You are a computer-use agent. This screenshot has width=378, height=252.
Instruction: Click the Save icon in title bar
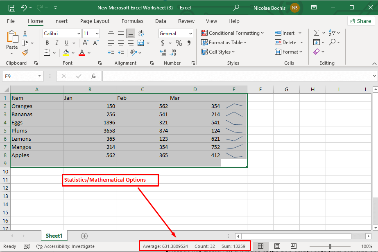pos(11,7)
